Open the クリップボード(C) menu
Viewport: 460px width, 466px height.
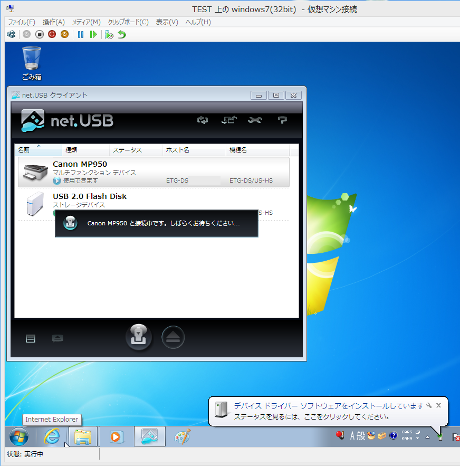tap(128, 22)
